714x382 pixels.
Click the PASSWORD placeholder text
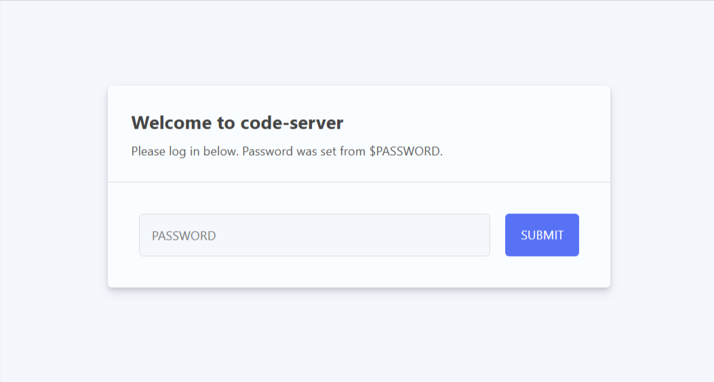[x=184, y=236]
